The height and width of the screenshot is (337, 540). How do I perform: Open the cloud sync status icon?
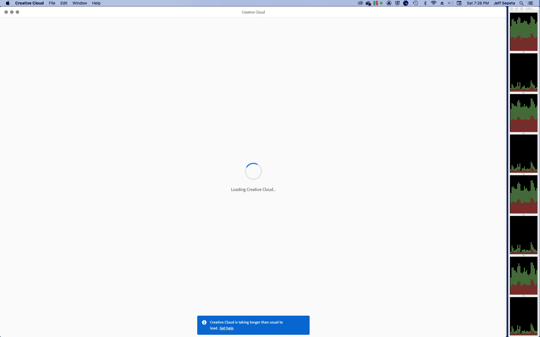(368, 3)
